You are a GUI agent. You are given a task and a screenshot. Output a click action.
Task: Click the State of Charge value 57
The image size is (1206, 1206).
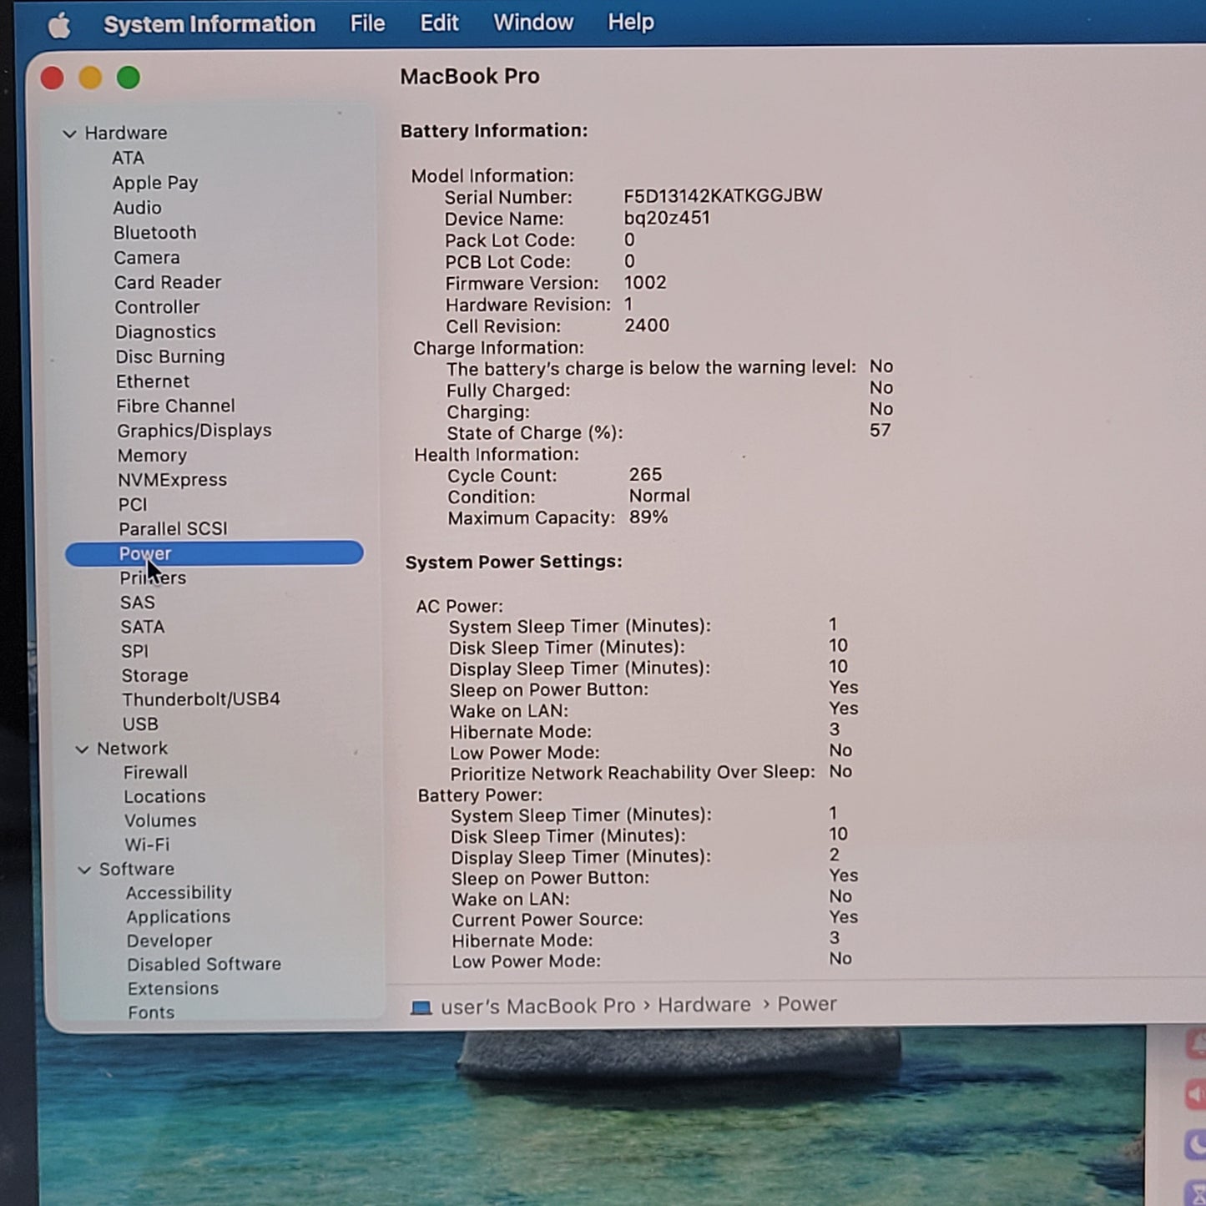pyautogui.click(x=880, y=431)
